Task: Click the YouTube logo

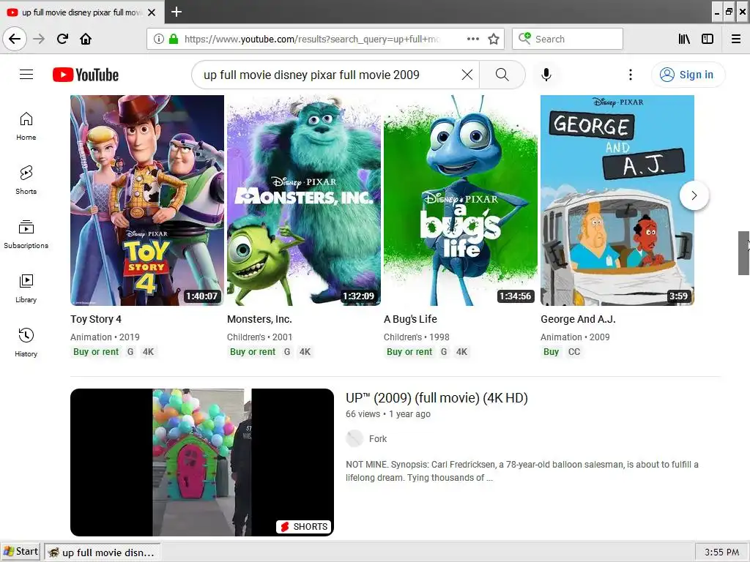Action: click(86, 75)
